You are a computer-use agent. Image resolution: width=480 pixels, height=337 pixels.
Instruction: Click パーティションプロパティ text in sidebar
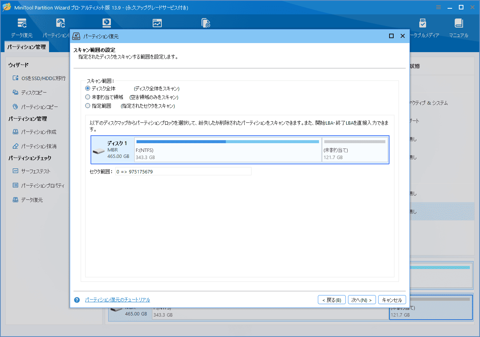coord(43,186)
